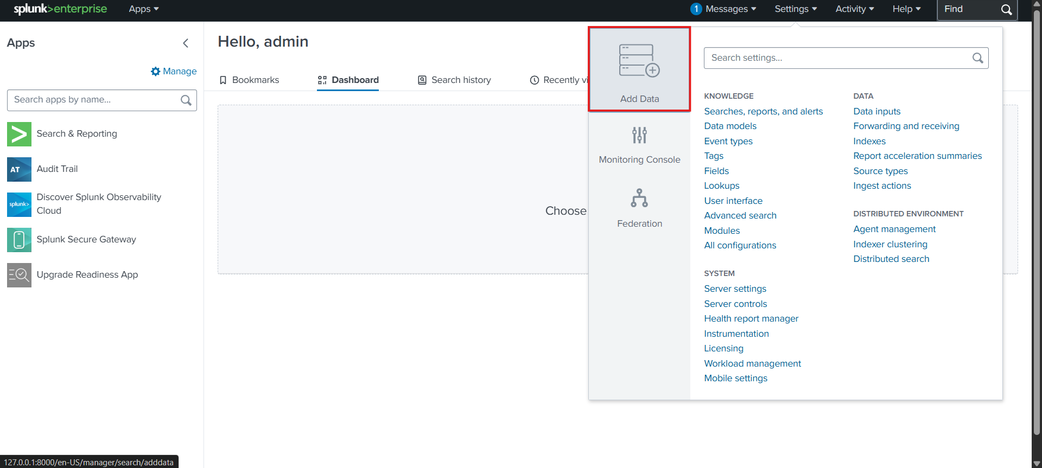Screen dimensions: 1042x468
Task: Open the Lookups settings link
Action: 722,185
